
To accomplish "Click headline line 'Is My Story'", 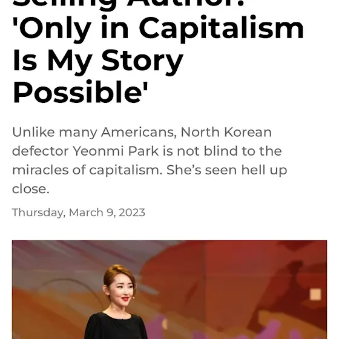I will (x=97, y=61).
